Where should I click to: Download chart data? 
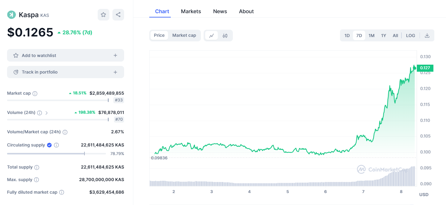[x=427, y=36]
